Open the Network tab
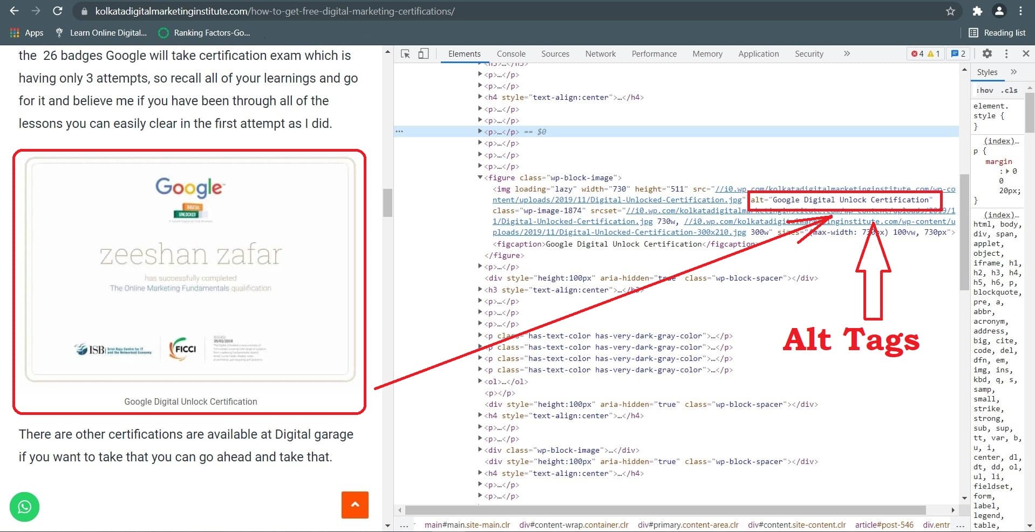The width and height of the screenshot is (1035, 532). tap(600, 54)
